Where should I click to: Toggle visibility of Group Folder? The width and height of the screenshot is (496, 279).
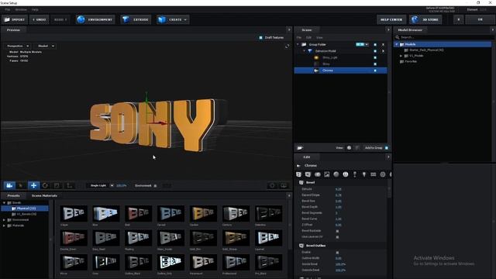pyautogui.click(x=375, y=45)
